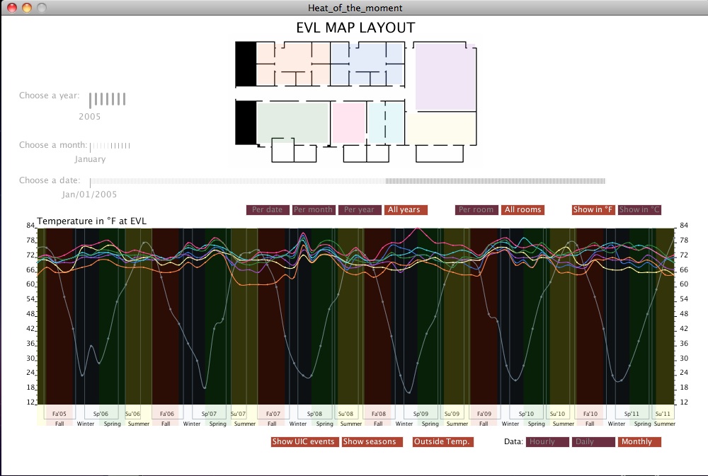Click the year slider bars
Screen dimensions: 708x476
tap(107, 100)
